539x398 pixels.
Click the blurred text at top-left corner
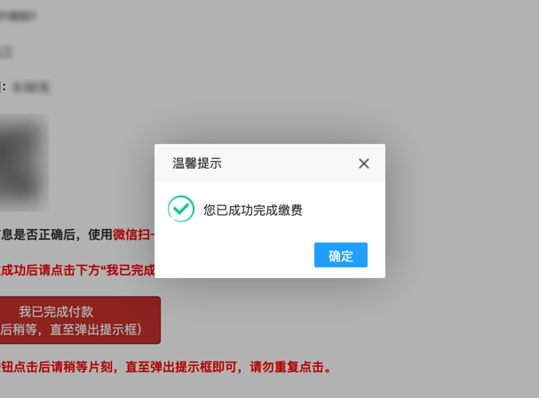pos(18,16)
